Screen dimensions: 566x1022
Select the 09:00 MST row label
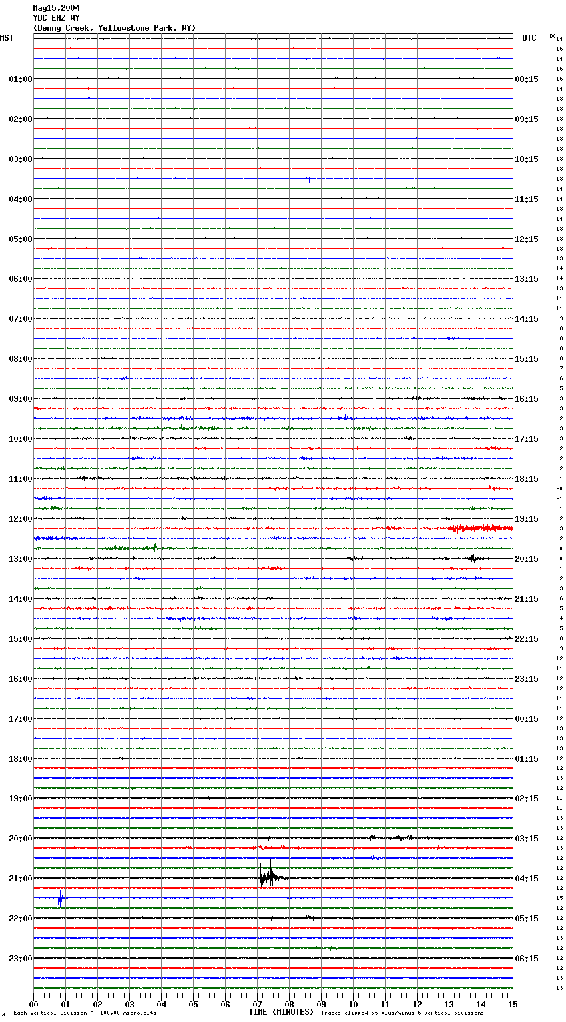coord(20,399)
